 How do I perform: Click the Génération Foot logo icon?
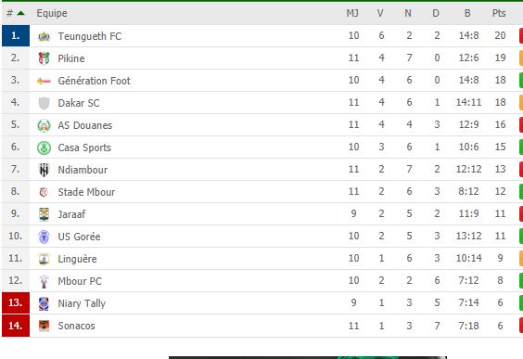click(x=44, y=81)
